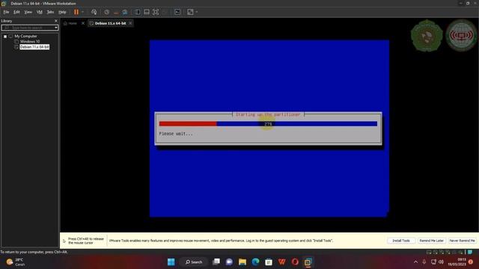Show hidden system tray icons chevron

pos(415,262)
